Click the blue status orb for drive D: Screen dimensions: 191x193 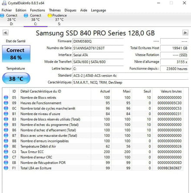(2, 15)
